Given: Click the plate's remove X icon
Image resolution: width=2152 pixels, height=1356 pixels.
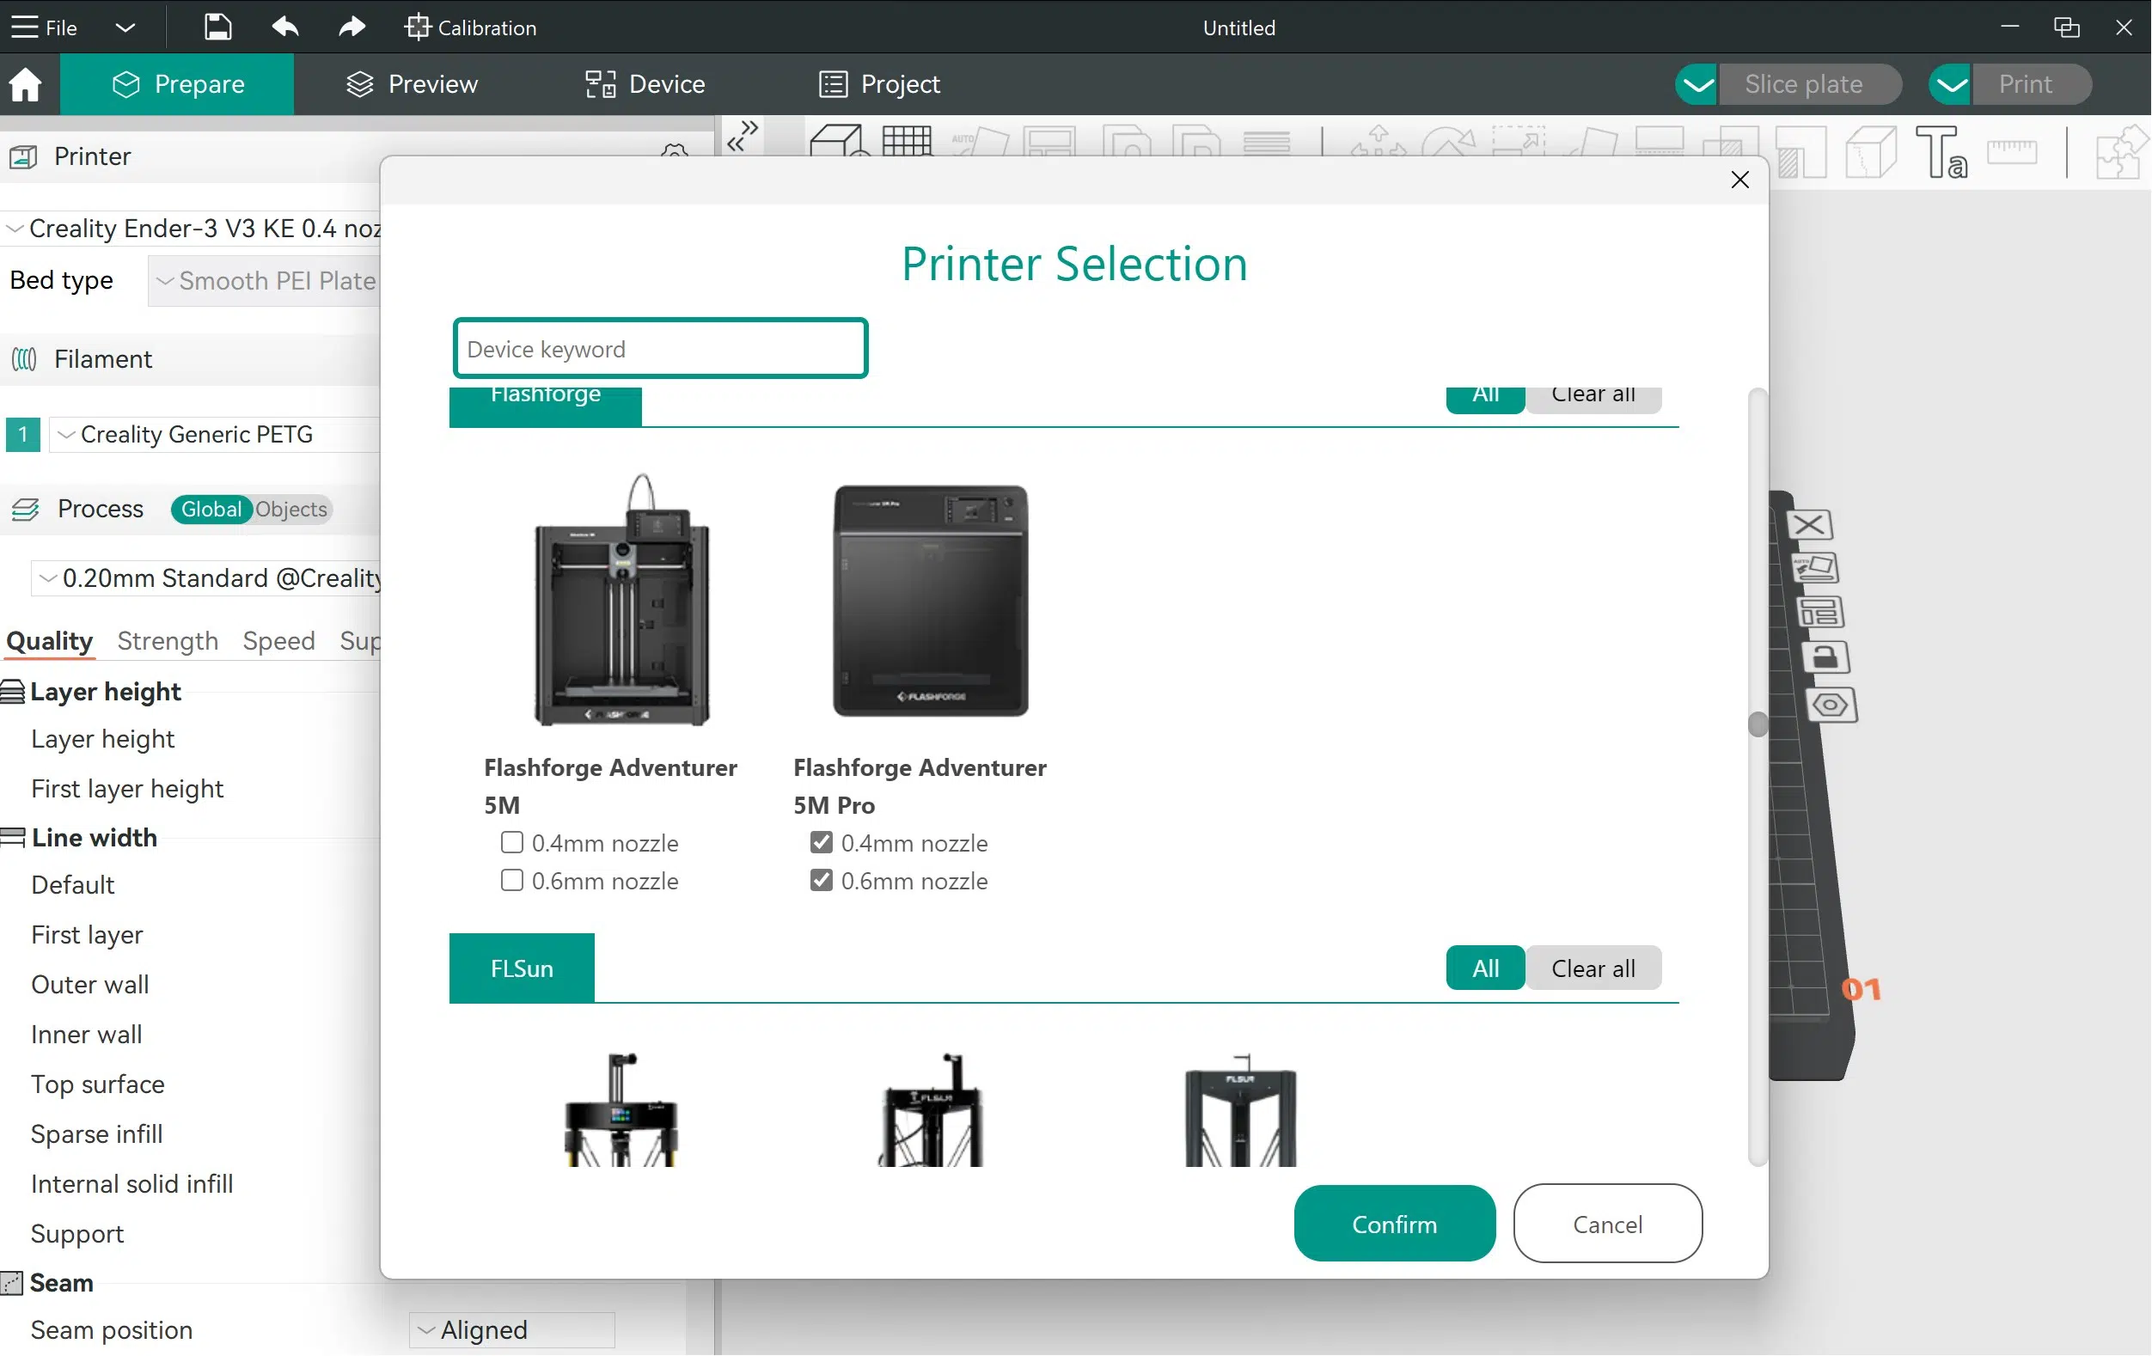Looking at the screenshot, I should point(1810,524).
